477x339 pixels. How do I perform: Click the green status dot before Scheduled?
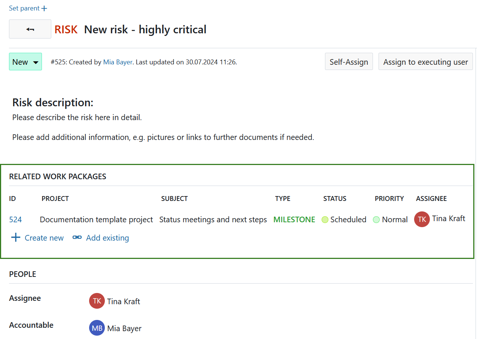pos(325,220)
